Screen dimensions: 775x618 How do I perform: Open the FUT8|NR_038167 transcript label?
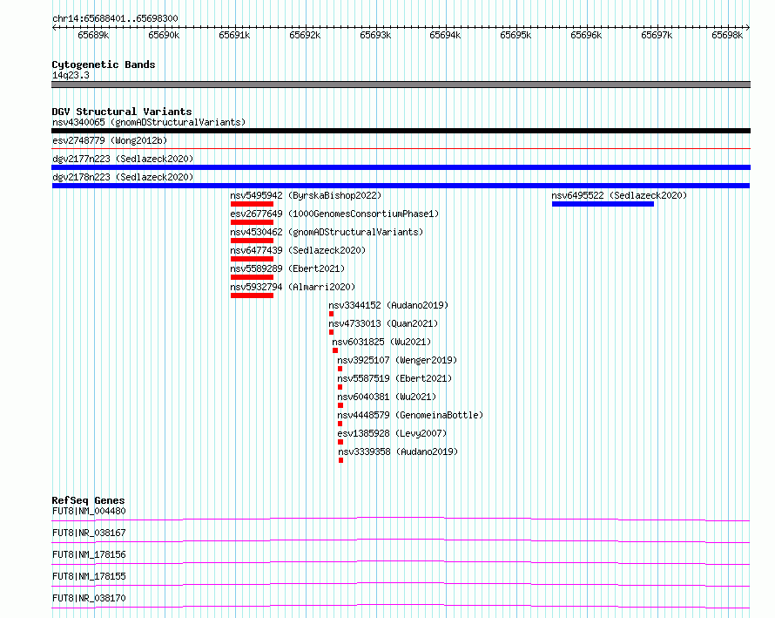(89, 533)
